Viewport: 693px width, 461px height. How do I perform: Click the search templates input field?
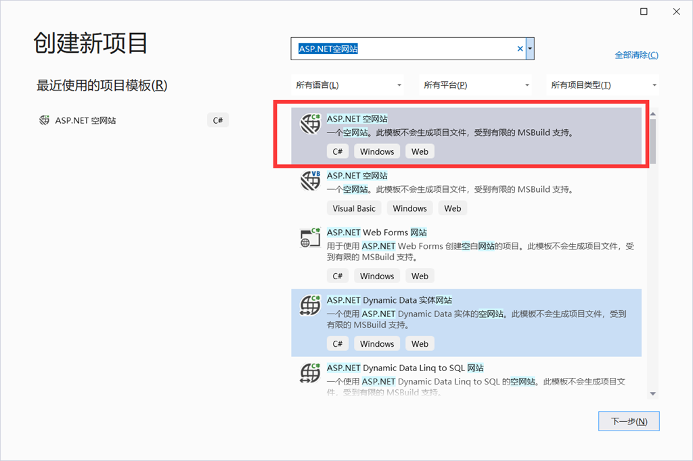pos(405,49)
